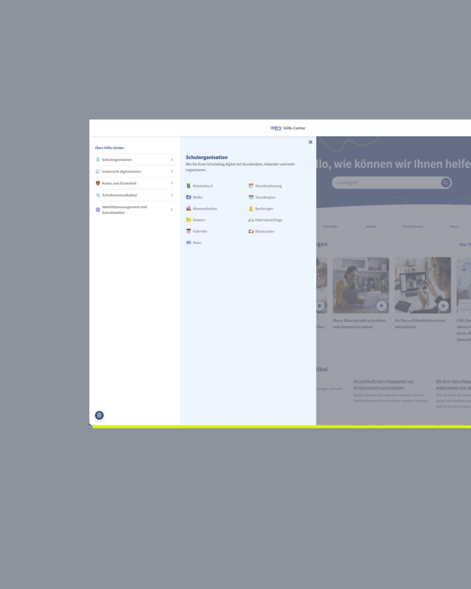Close the navigation panel with the X
Viewport: 471px width, 589px height.
[x=310, y=142]
